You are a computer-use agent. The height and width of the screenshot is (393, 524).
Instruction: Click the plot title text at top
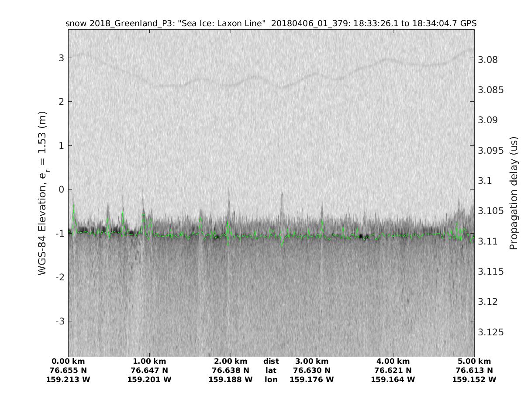(271, 23)
